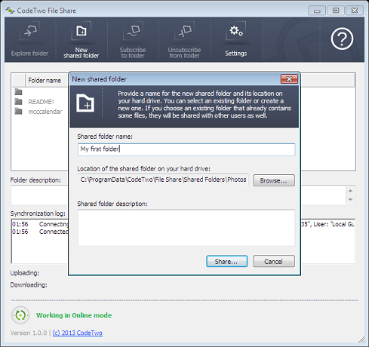Click the folder description scroll down arrow
The width and height of the screenshot is (369, 347).
pyautogui.click(x=350, y=200)
